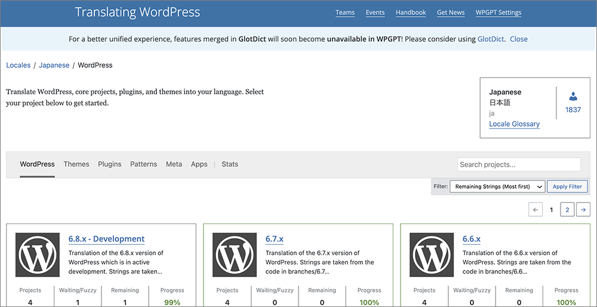
Task: Click the 'ja' locale code
Action: [x=491, y=113]
